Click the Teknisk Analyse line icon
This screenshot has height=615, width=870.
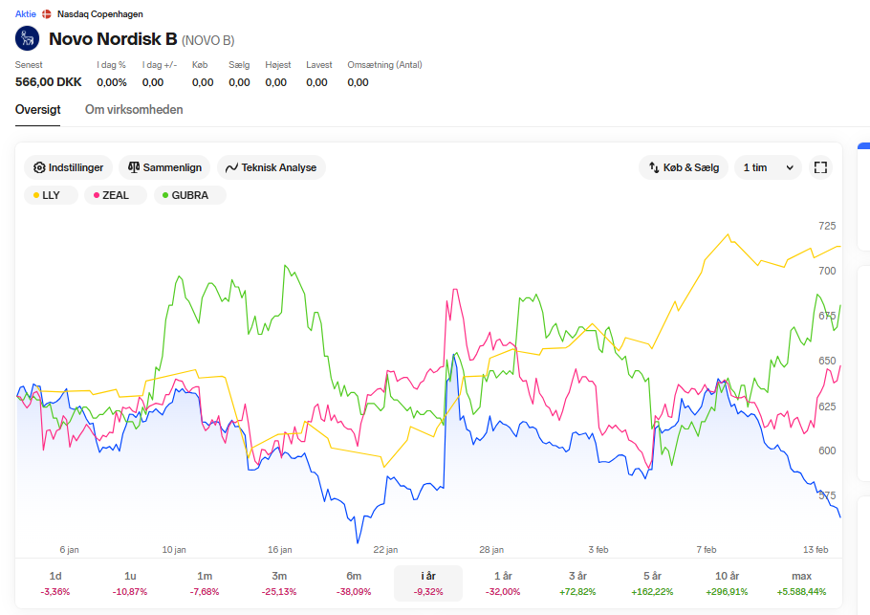tap(231, 167)
